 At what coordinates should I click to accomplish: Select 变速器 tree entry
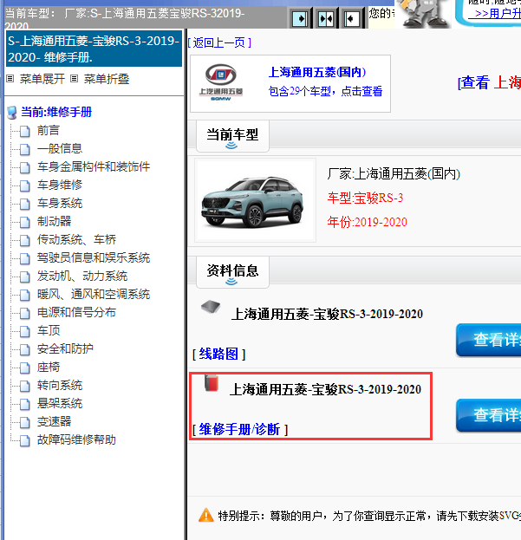[x=54, y=422]
